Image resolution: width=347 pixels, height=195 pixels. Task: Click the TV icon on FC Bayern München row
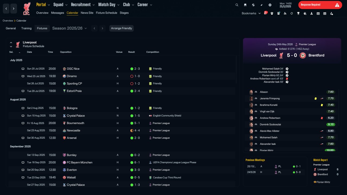(x=23, y=162)
